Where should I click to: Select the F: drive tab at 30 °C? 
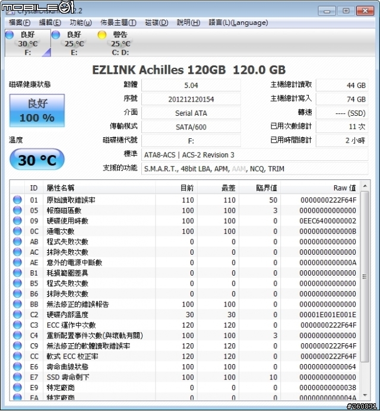(28, 43)
